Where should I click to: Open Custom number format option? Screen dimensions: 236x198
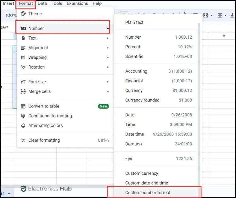156,193
